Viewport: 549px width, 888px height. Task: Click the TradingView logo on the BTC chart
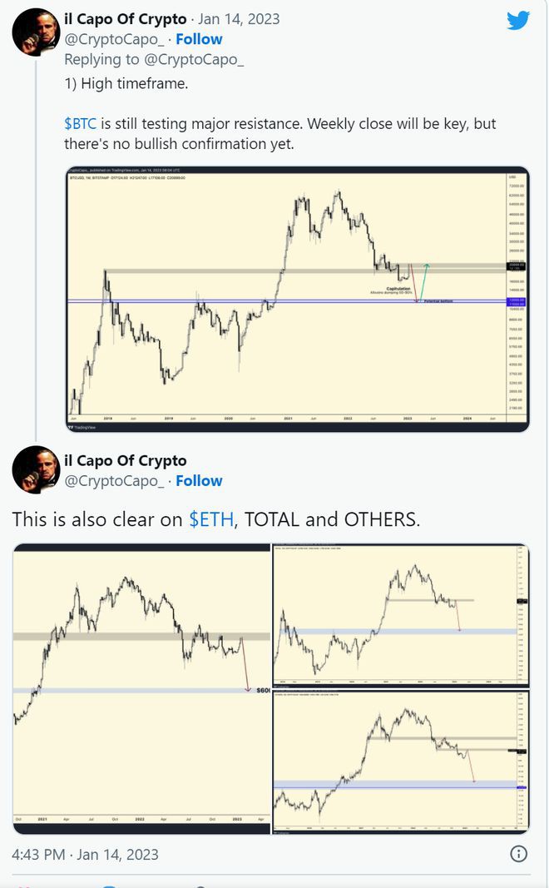82,425
